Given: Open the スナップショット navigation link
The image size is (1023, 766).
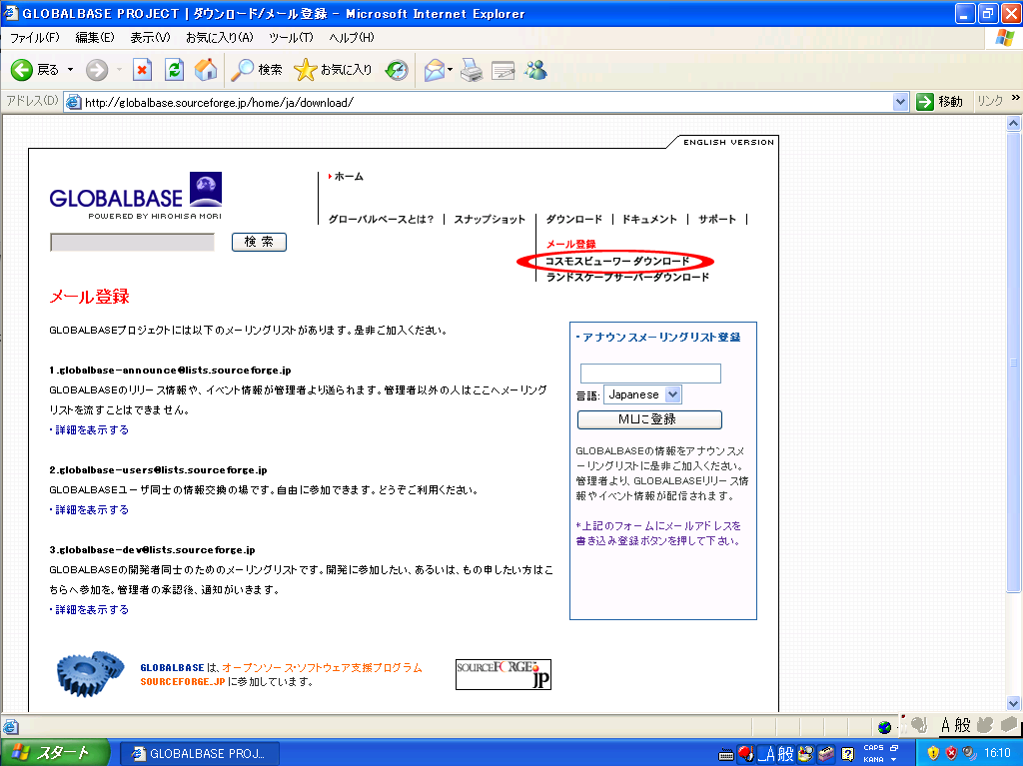Looking at the screenshot, I should pos(490,220).
